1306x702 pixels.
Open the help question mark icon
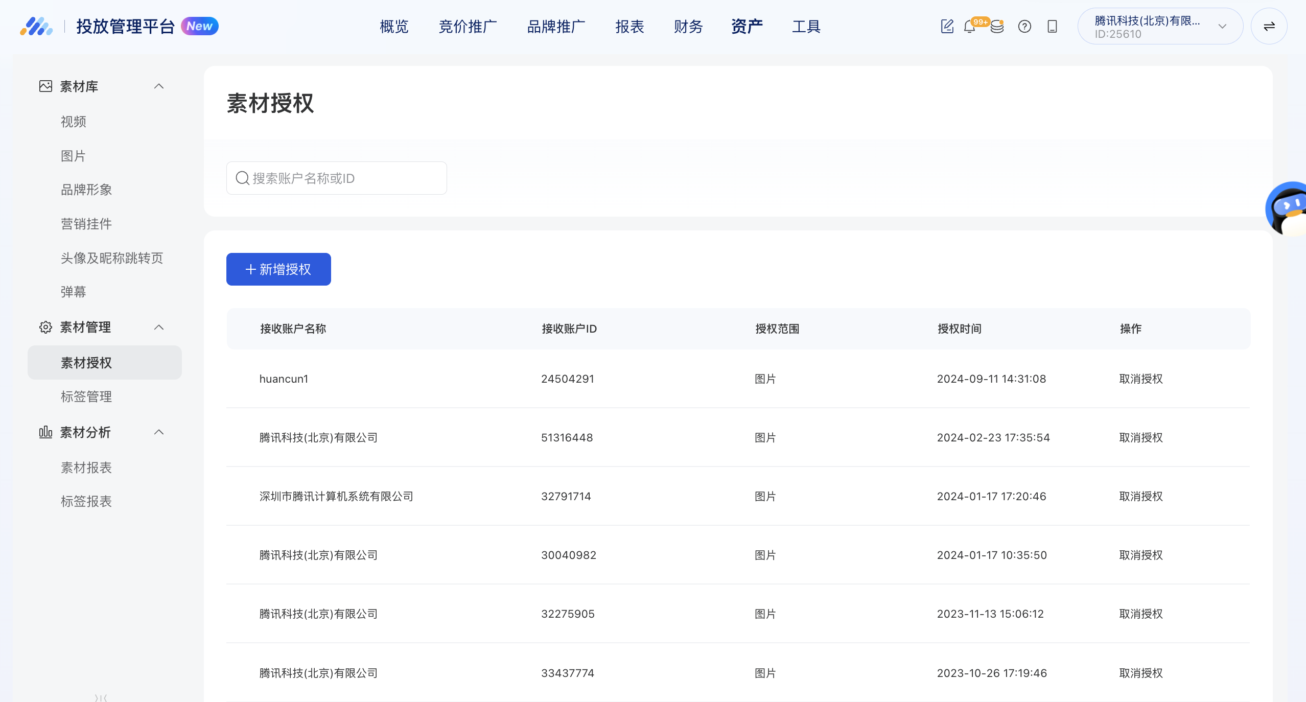[1024, 27]
